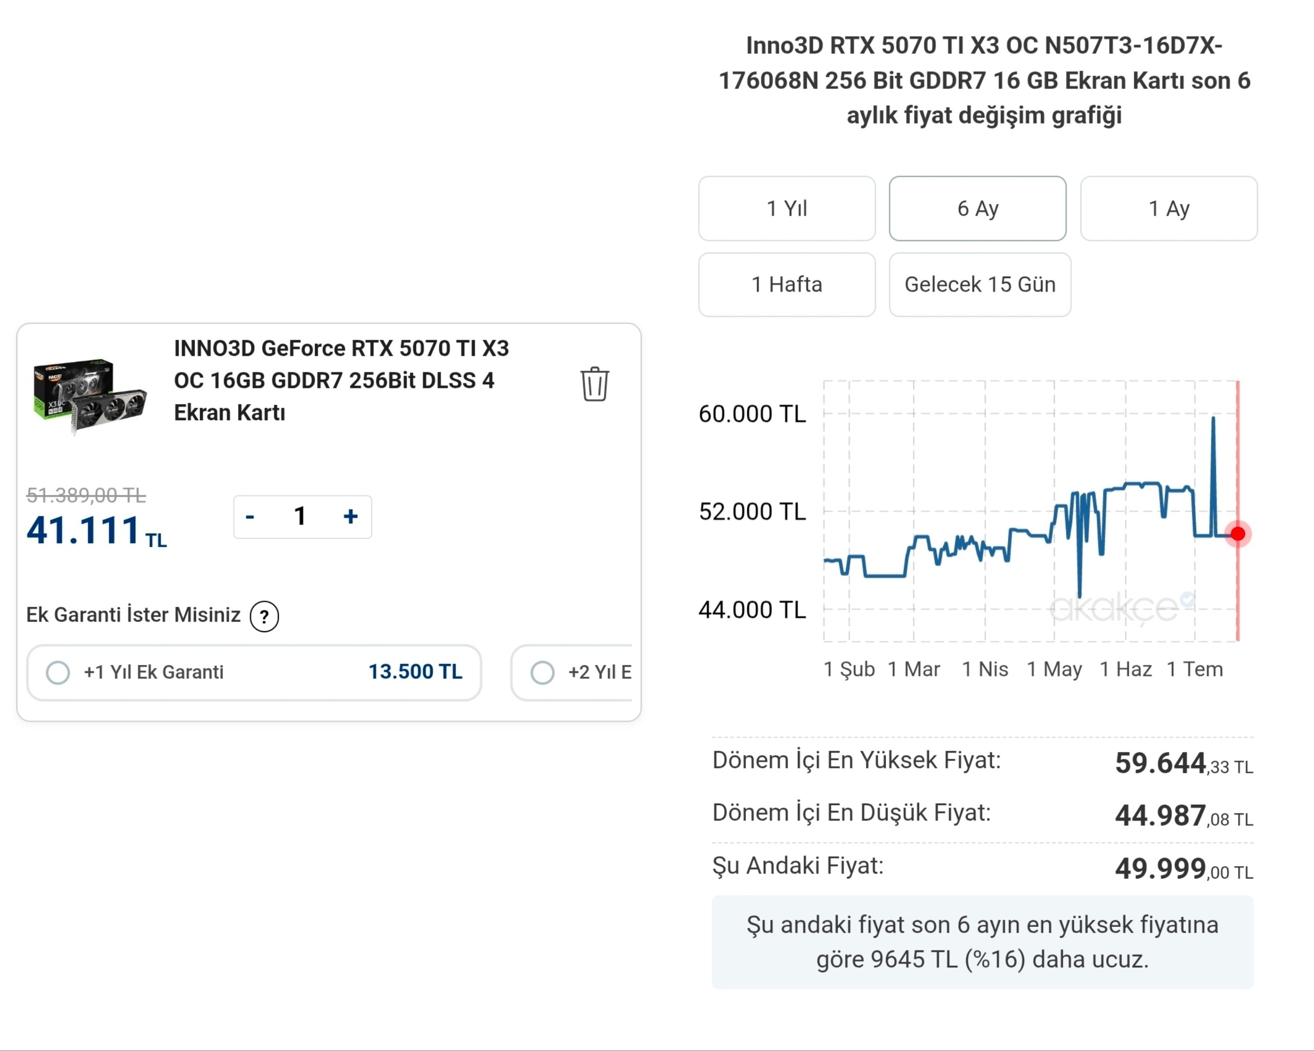Increase quantity with the plus button
Screen dimensions: 1314x1051
coord(351,517)
